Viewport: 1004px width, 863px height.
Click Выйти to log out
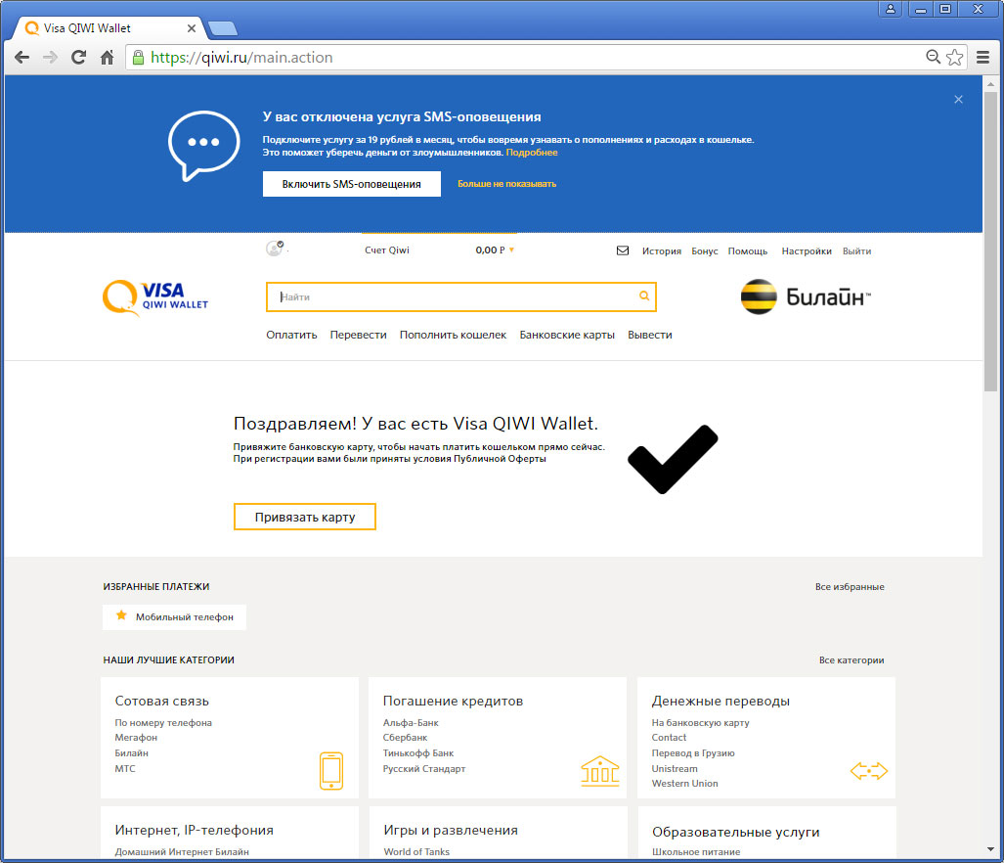click(x=856, y=251)
